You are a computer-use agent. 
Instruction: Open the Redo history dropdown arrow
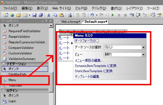click(106, 15)
